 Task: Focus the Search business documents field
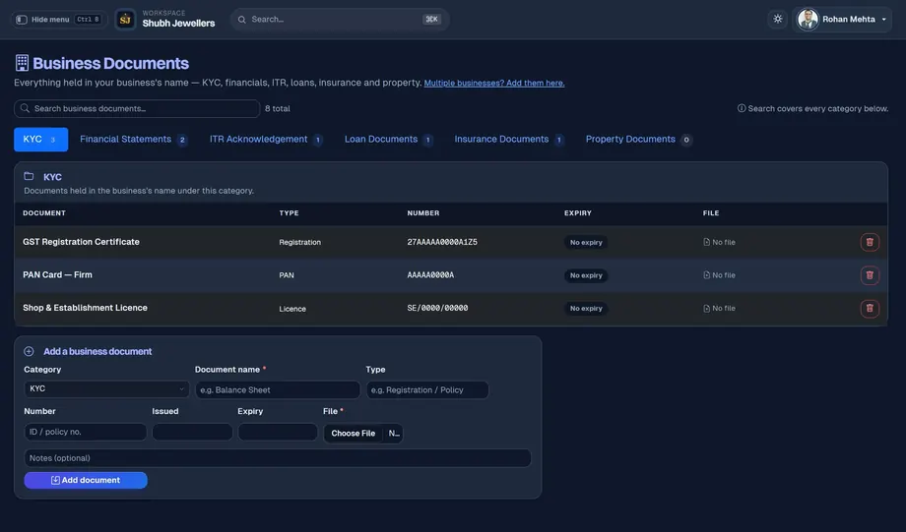pos(137,108)
